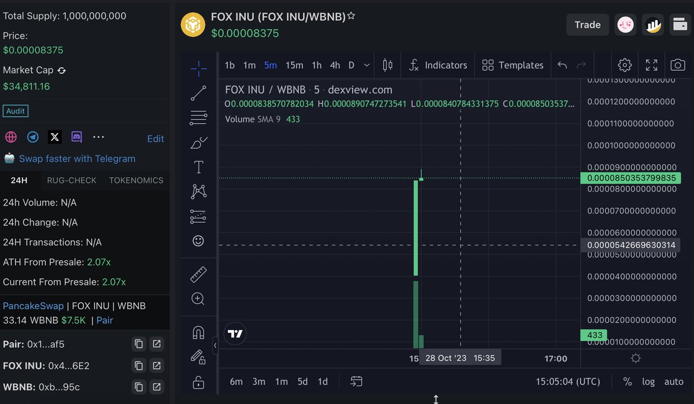Switch to the 24H tab
Image resolution: width=694 pixels, height=404 pixels.
tap(19, 181)
